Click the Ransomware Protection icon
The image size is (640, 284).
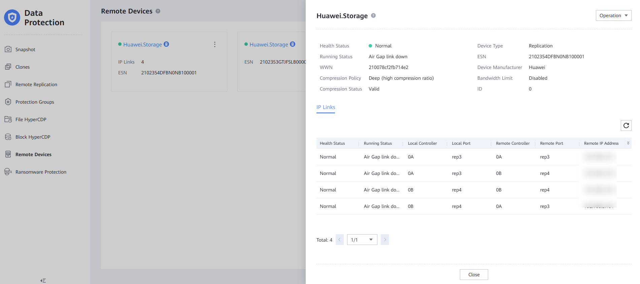(x=8, y=172)
